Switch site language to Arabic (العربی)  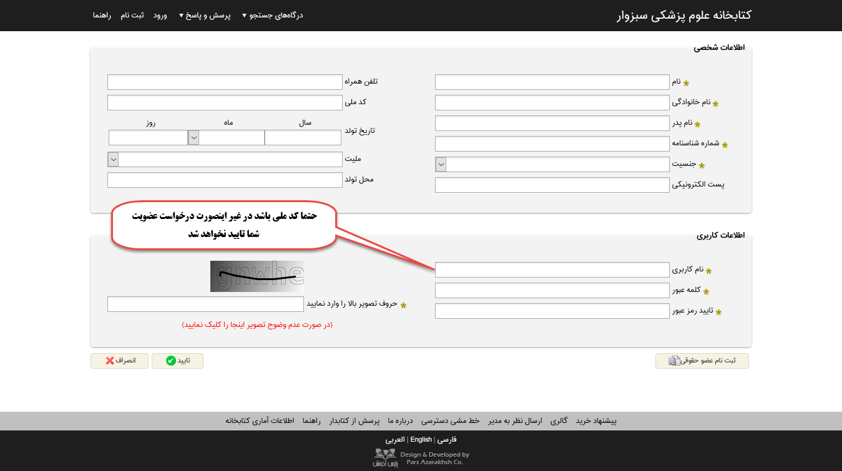(x=394, y=440)
